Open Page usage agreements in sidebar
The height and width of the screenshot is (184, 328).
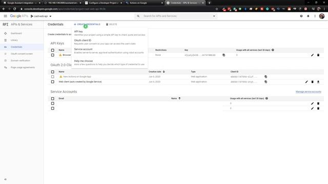click(23, 67)
